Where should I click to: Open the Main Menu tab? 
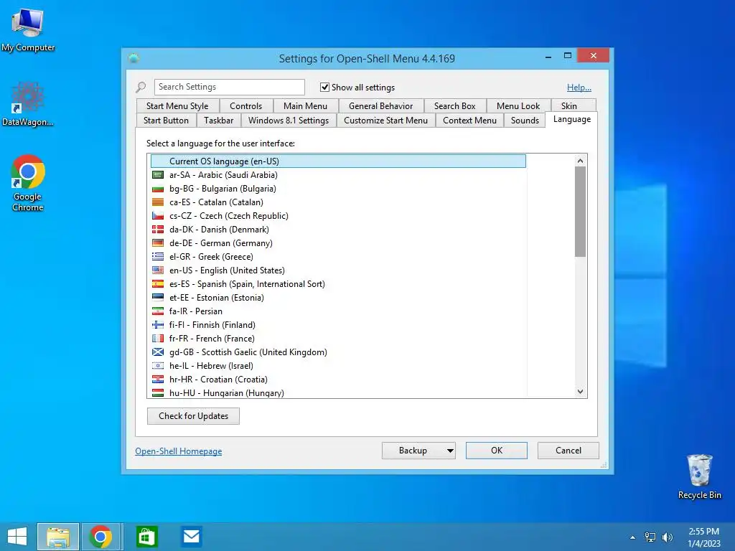pyautogui.click(x=306, y=106)
